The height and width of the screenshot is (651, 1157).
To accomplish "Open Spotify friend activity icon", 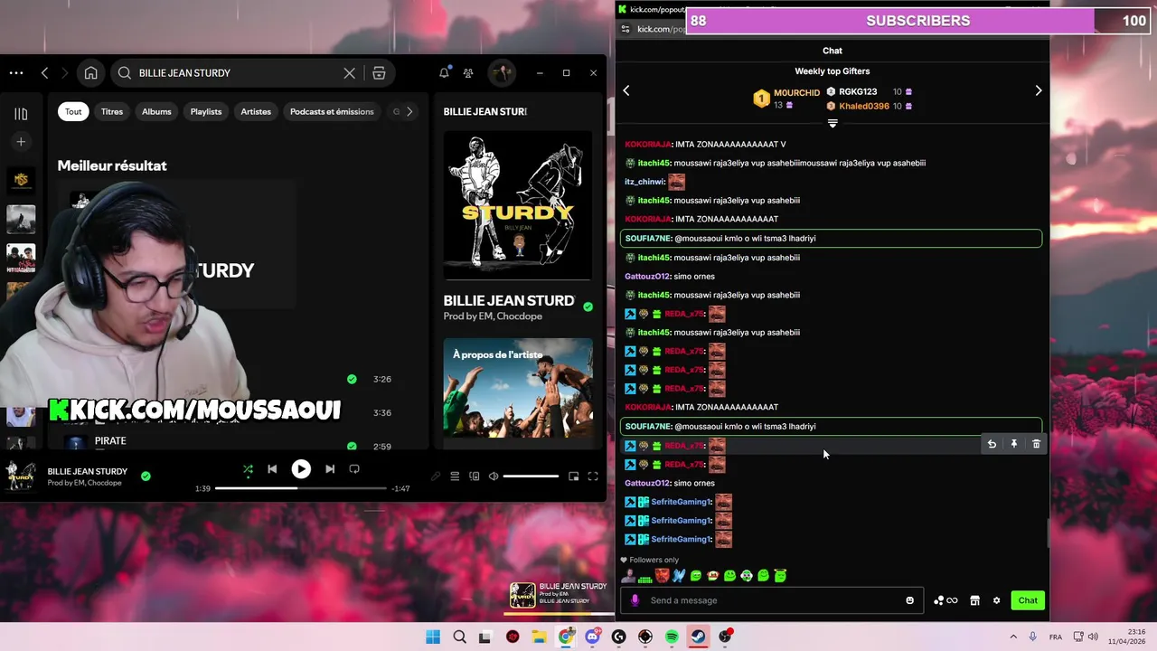I will [468, 73].
